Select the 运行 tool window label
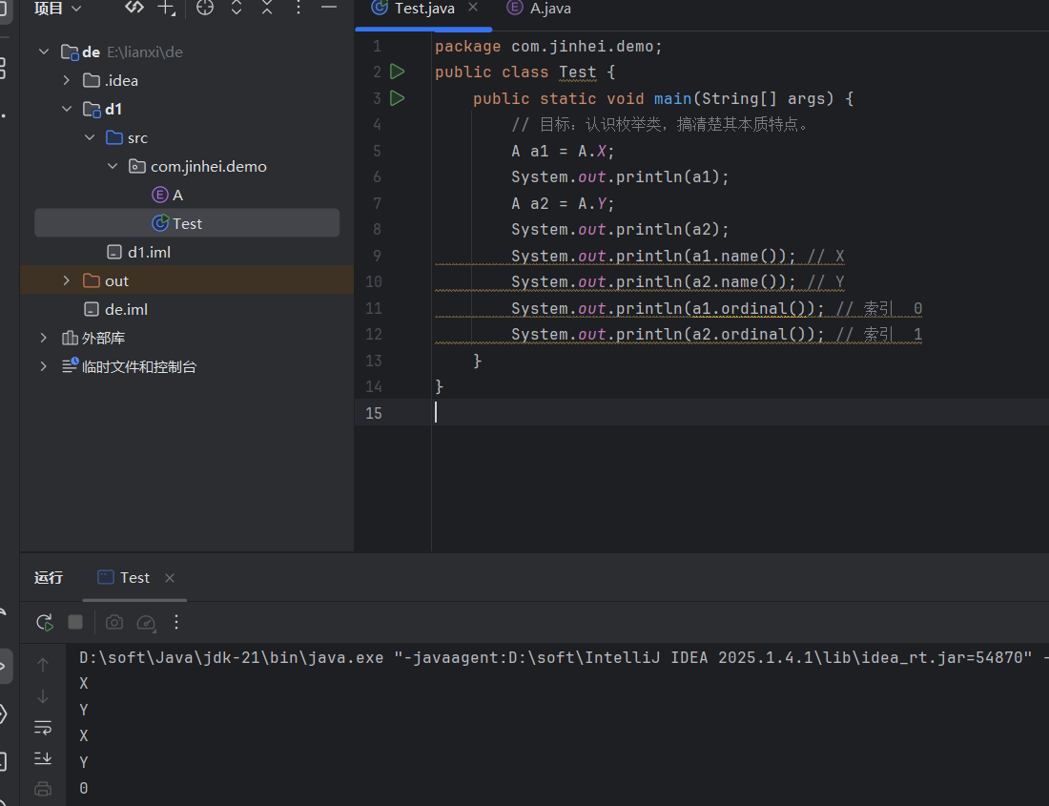Image resolution: width=1049 pixels, height=806 pixels. pos(49,578)
